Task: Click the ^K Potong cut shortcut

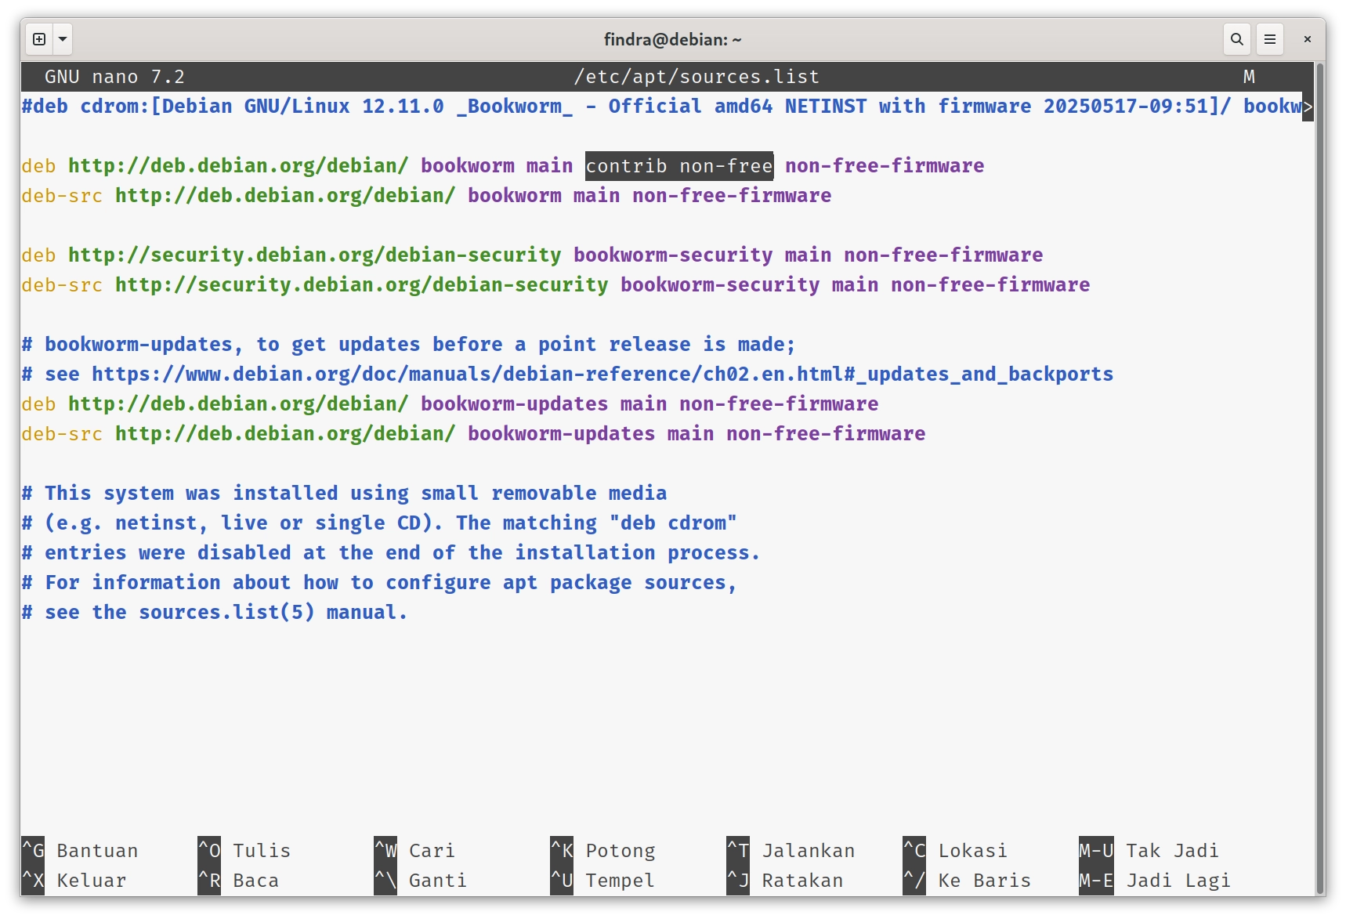Action: [x=603, y=851]
